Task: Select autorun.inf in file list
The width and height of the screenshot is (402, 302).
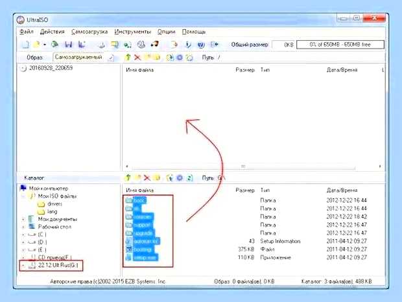Action: click(x=146, y=241)
